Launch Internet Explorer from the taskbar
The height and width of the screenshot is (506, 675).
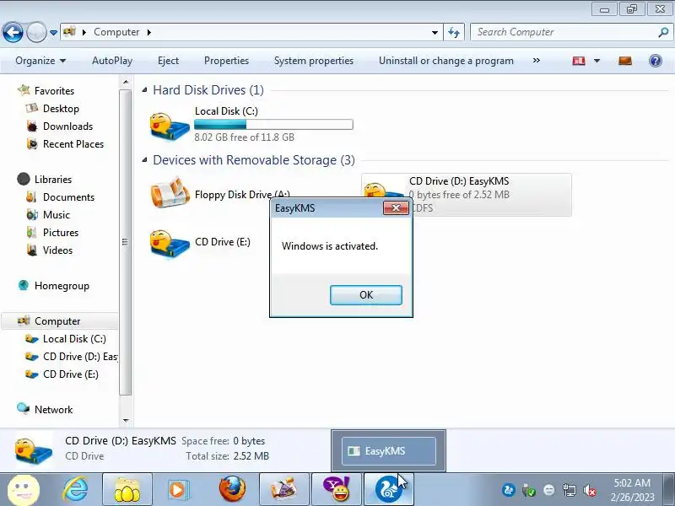pyautogui.click(x=75, y=490)
